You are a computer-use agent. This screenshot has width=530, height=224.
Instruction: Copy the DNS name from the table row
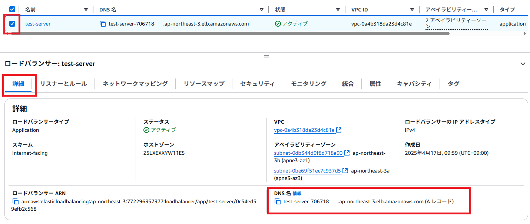click(103, 23)
